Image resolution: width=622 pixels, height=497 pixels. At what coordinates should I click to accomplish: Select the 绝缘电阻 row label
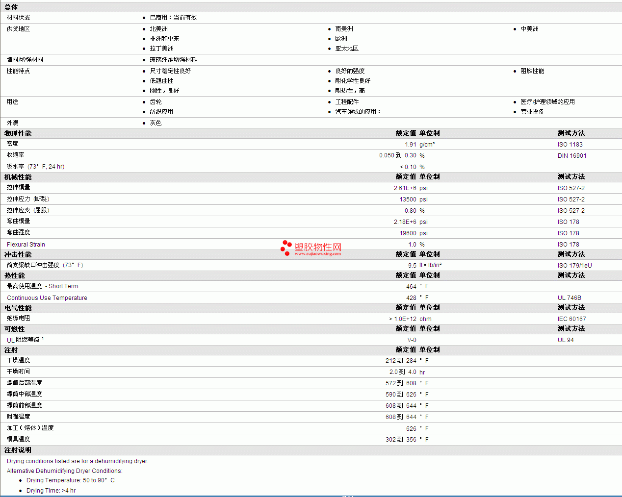tap(19, 319)
